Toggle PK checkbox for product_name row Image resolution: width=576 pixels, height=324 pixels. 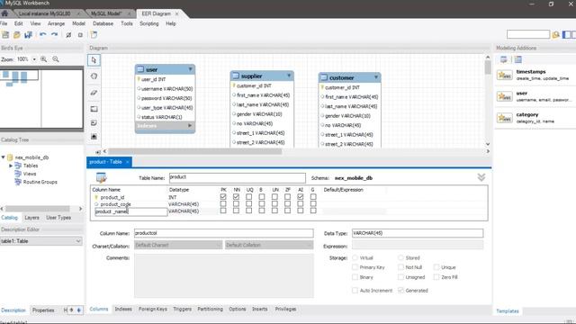[x=223, y=211]
